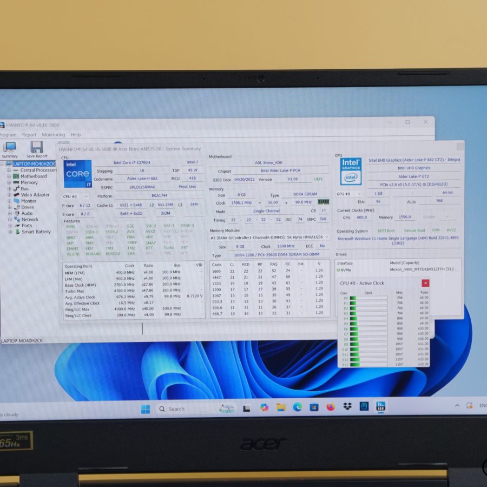
Task: Close the CPU #0 Active Clock panel
Action: point(425,283)
